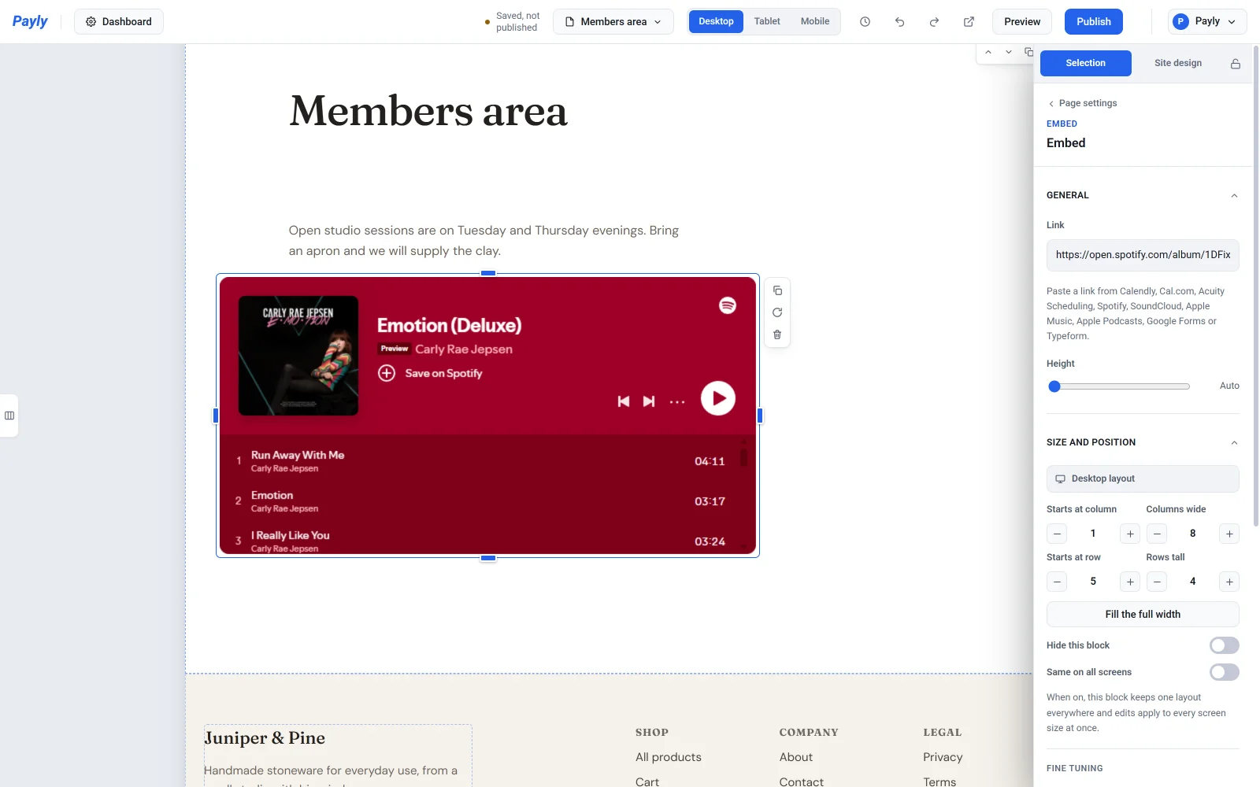
Task: Click the Preview button
Action: point(1022,22)
